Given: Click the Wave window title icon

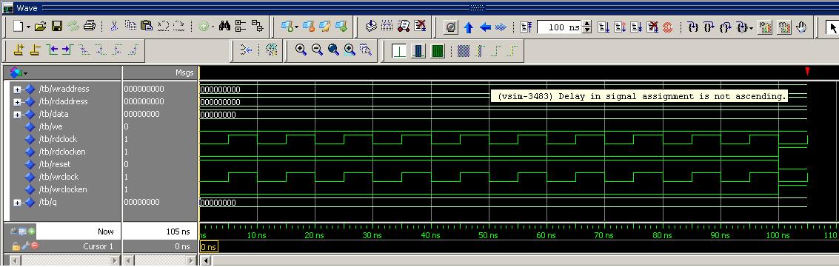Looking at the screenshot, I should (8, 7).
